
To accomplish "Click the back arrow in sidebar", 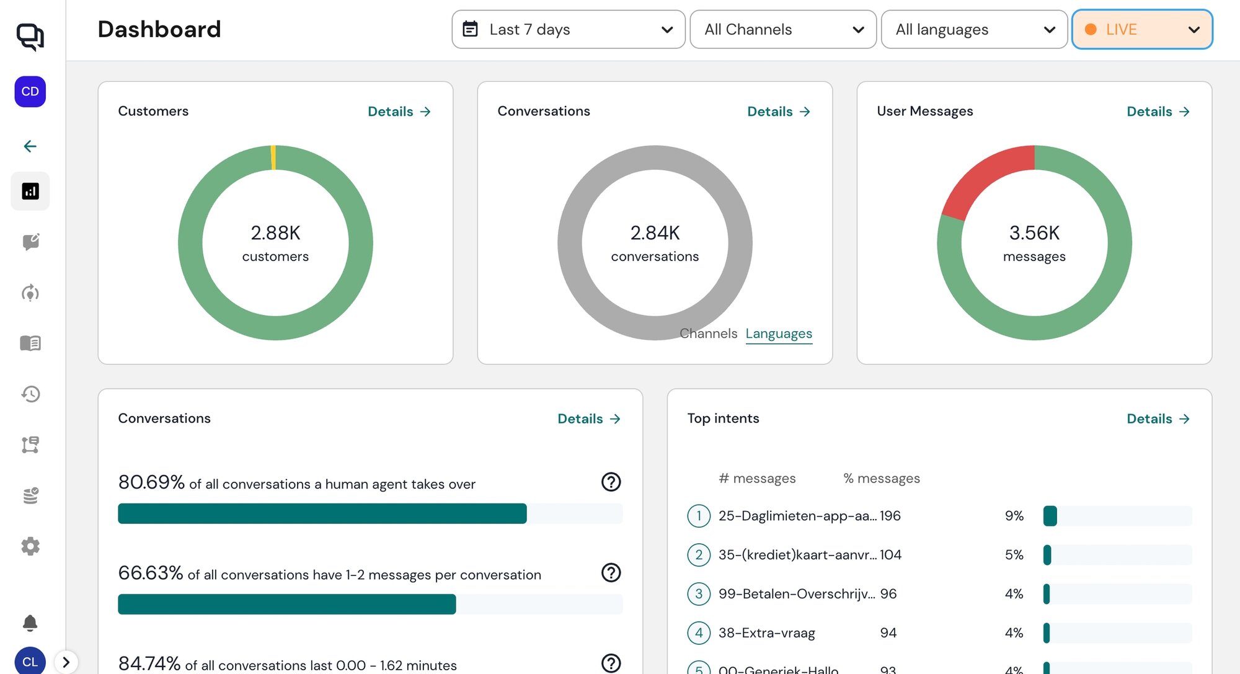I will point(30,146).
